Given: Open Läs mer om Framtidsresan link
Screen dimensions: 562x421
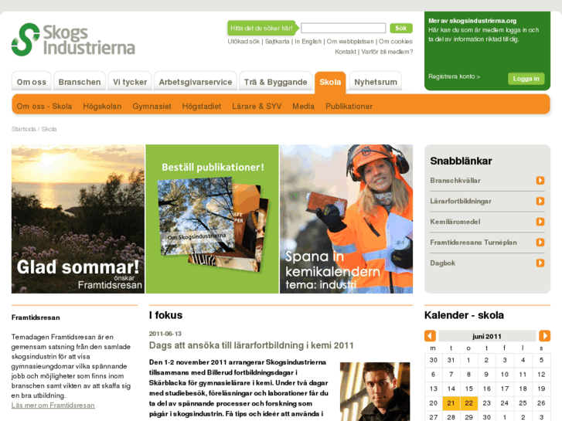Looking at the screenshot, I should click(53, 406).
